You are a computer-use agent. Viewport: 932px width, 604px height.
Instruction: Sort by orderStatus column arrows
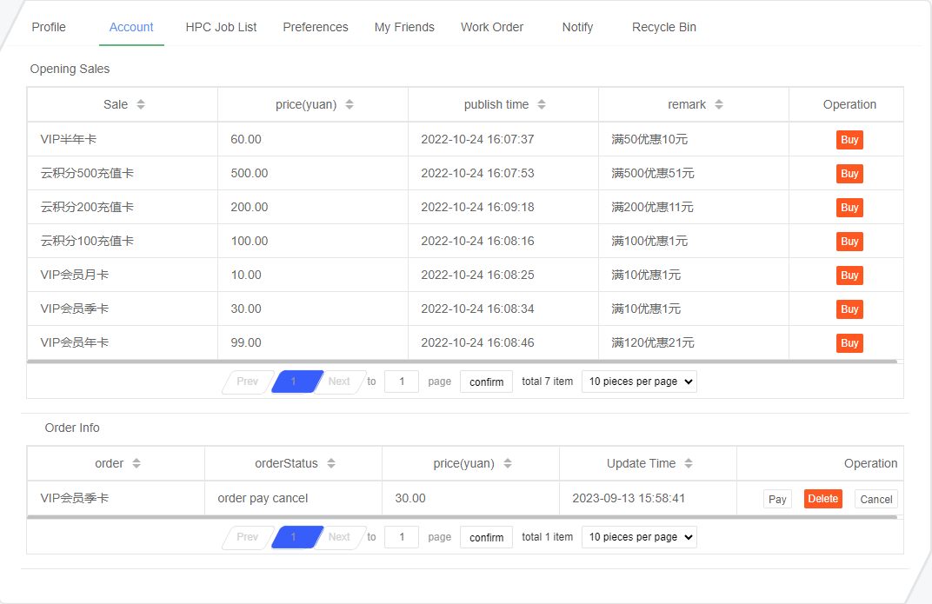[331, 463]
